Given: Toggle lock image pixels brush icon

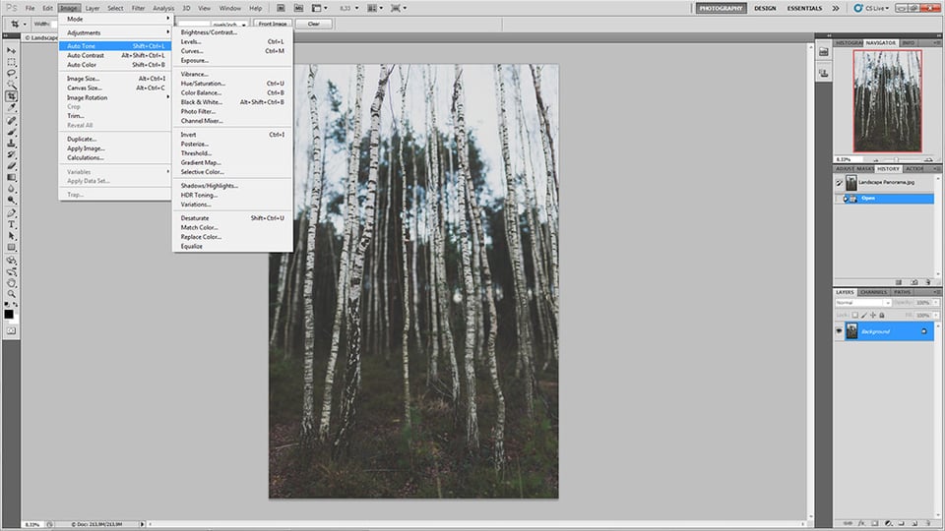Looking at the screenshot, I should point(863,315).
